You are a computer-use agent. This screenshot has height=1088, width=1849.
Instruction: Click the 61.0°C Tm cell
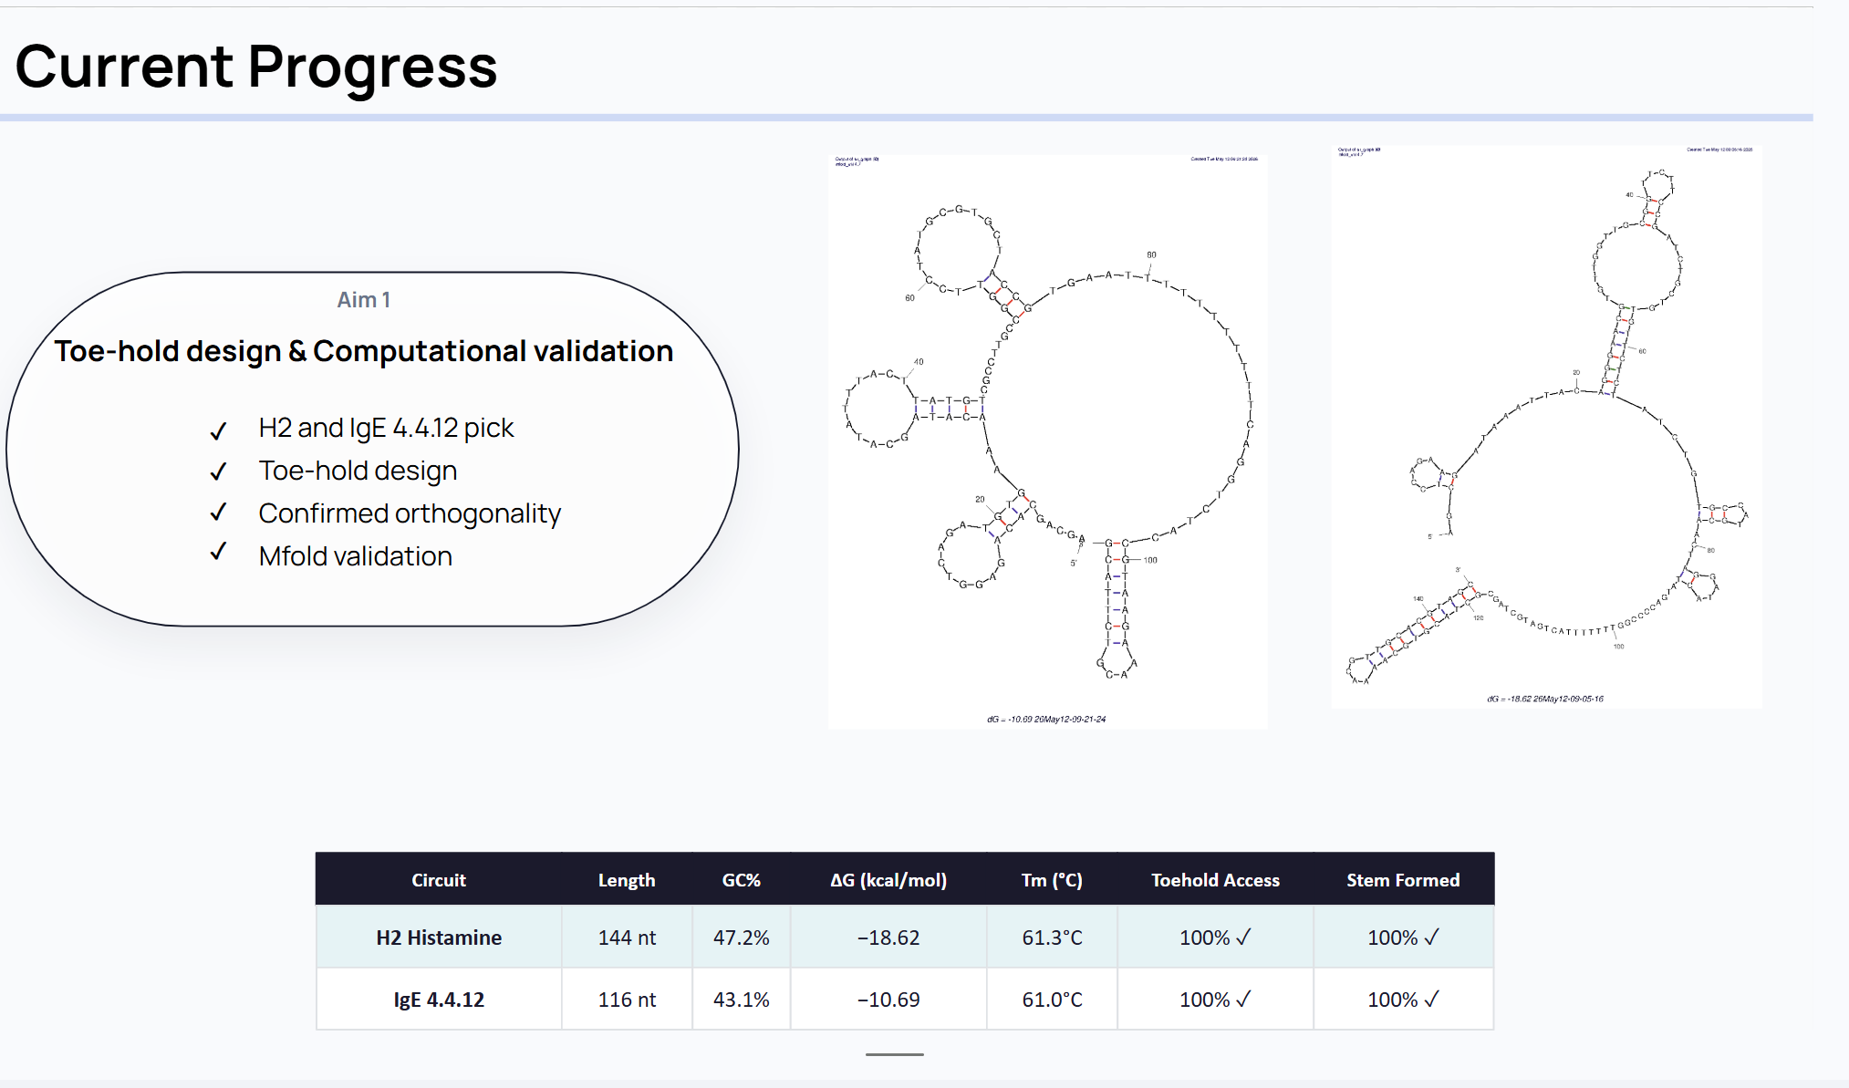point(1052,1000)
